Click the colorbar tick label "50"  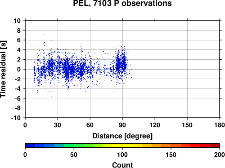tap(74, 155)
